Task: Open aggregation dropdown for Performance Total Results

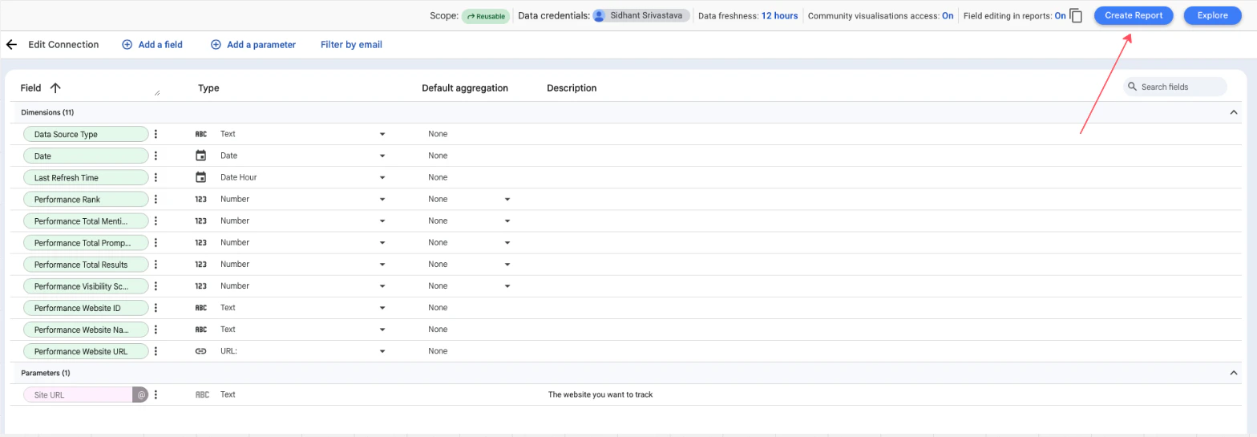Action: coord(507,264)
